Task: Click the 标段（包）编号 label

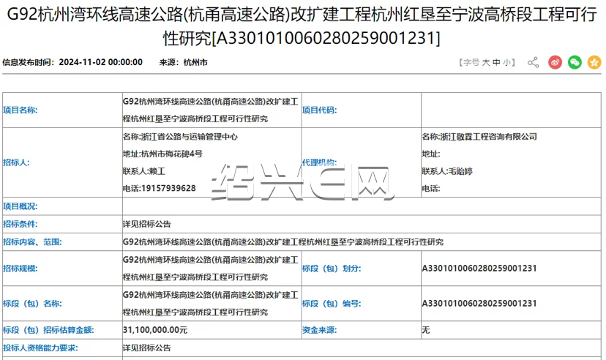Action: pos(332,304)
